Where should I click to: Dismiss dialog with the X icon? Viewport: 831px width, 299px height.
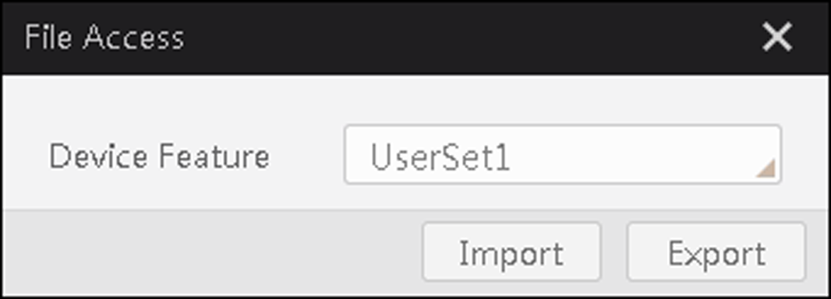point(777,37)
